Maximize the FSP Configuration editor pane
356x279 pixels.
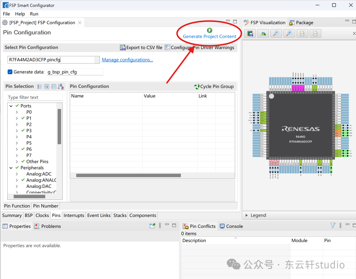pyautogui.click(x=235, y=21)
